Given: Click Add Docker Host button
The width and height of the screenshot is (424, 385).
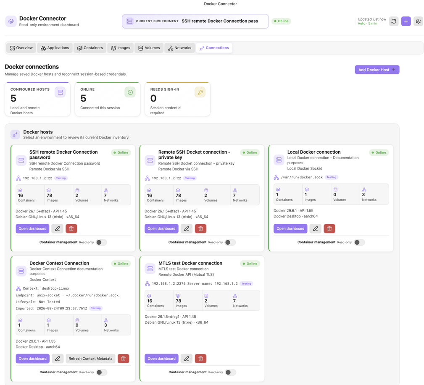Looking at the screenshot, I should 377,70.
